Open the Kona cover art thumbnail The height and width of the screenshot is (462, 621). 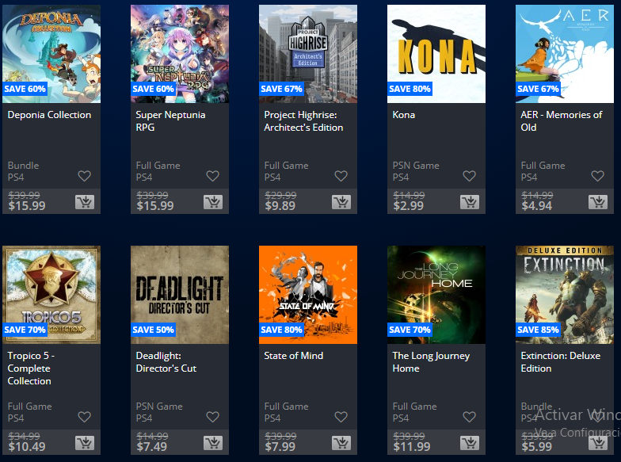pos(436,54)
